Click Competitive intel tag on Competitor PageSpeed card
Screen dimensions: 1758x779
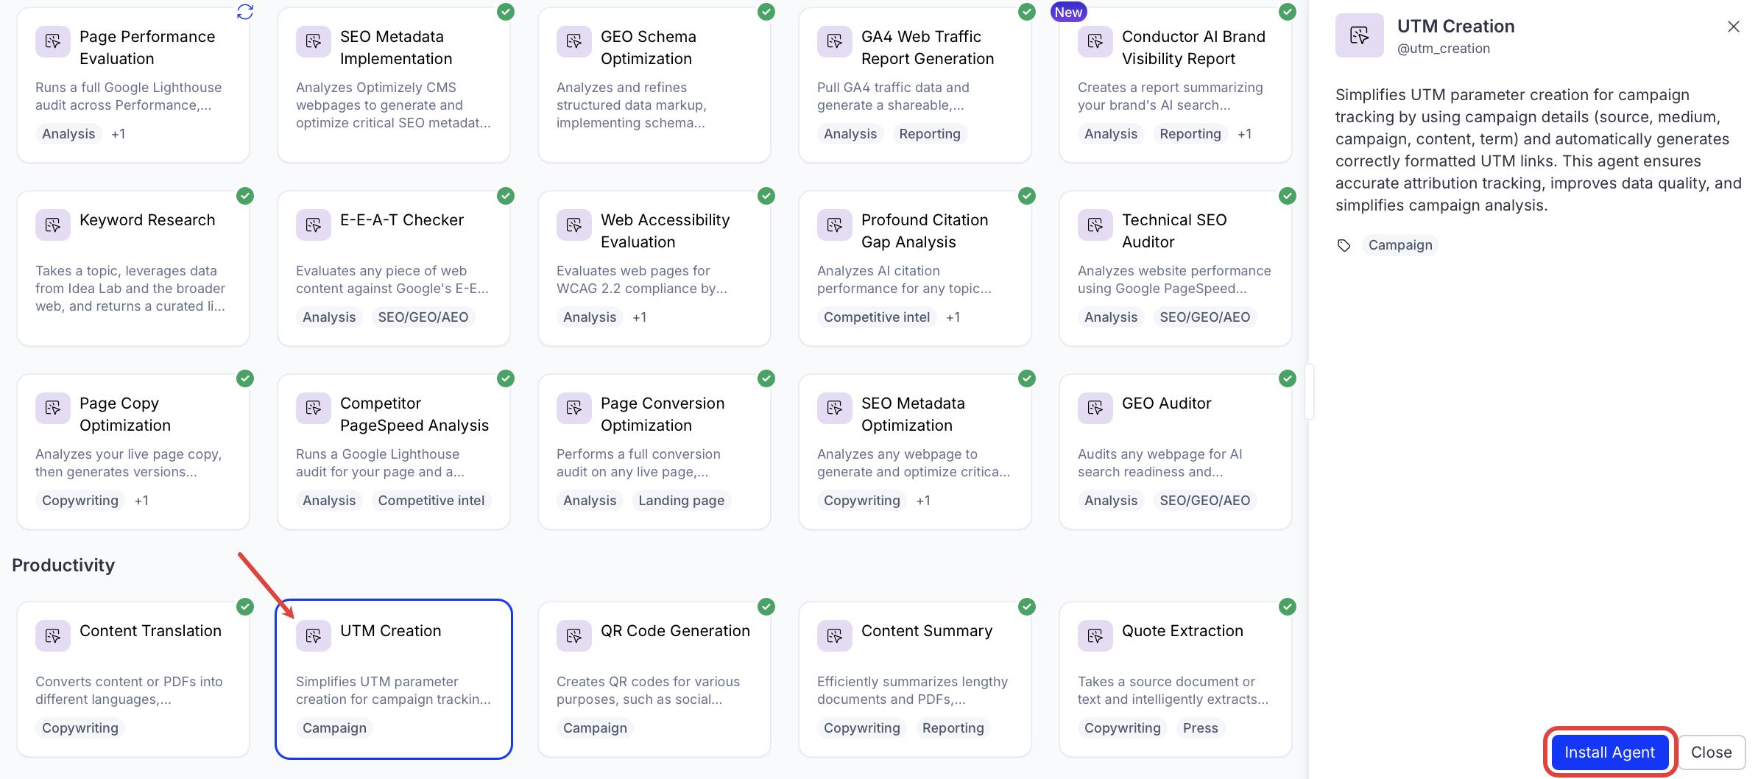coord(431,501)
